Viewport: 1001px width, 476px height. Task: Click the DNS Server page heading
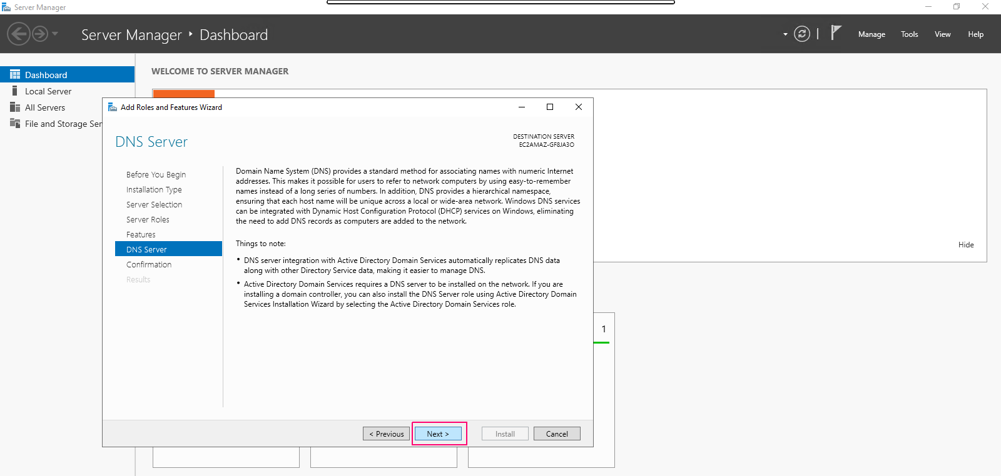click(151, 142)
